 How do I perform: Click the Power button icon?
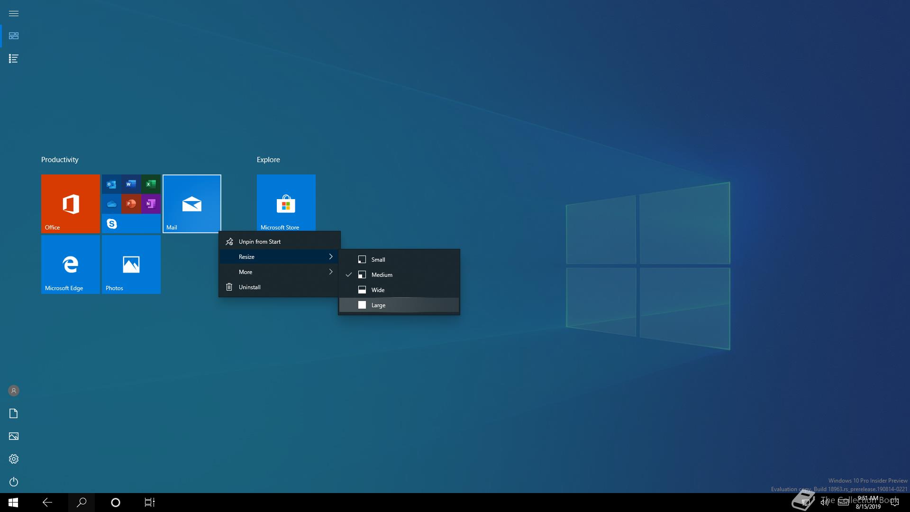click(x=14, y=482)
